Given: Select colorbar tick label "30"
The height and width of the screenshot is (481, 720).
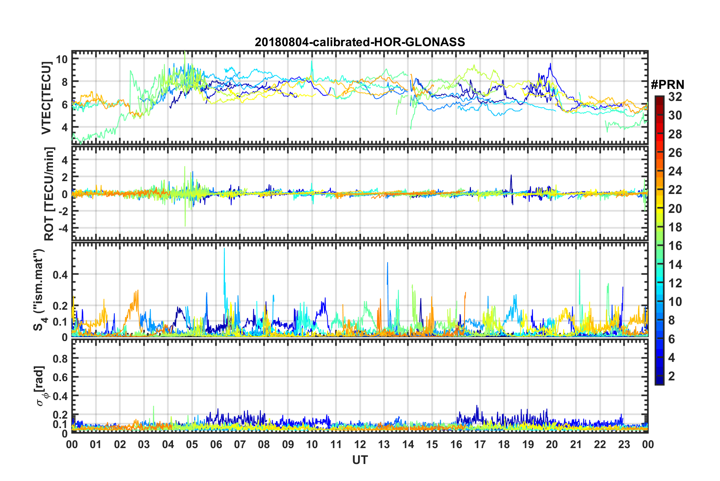Looking at the screenshot, I should [675, 115].
